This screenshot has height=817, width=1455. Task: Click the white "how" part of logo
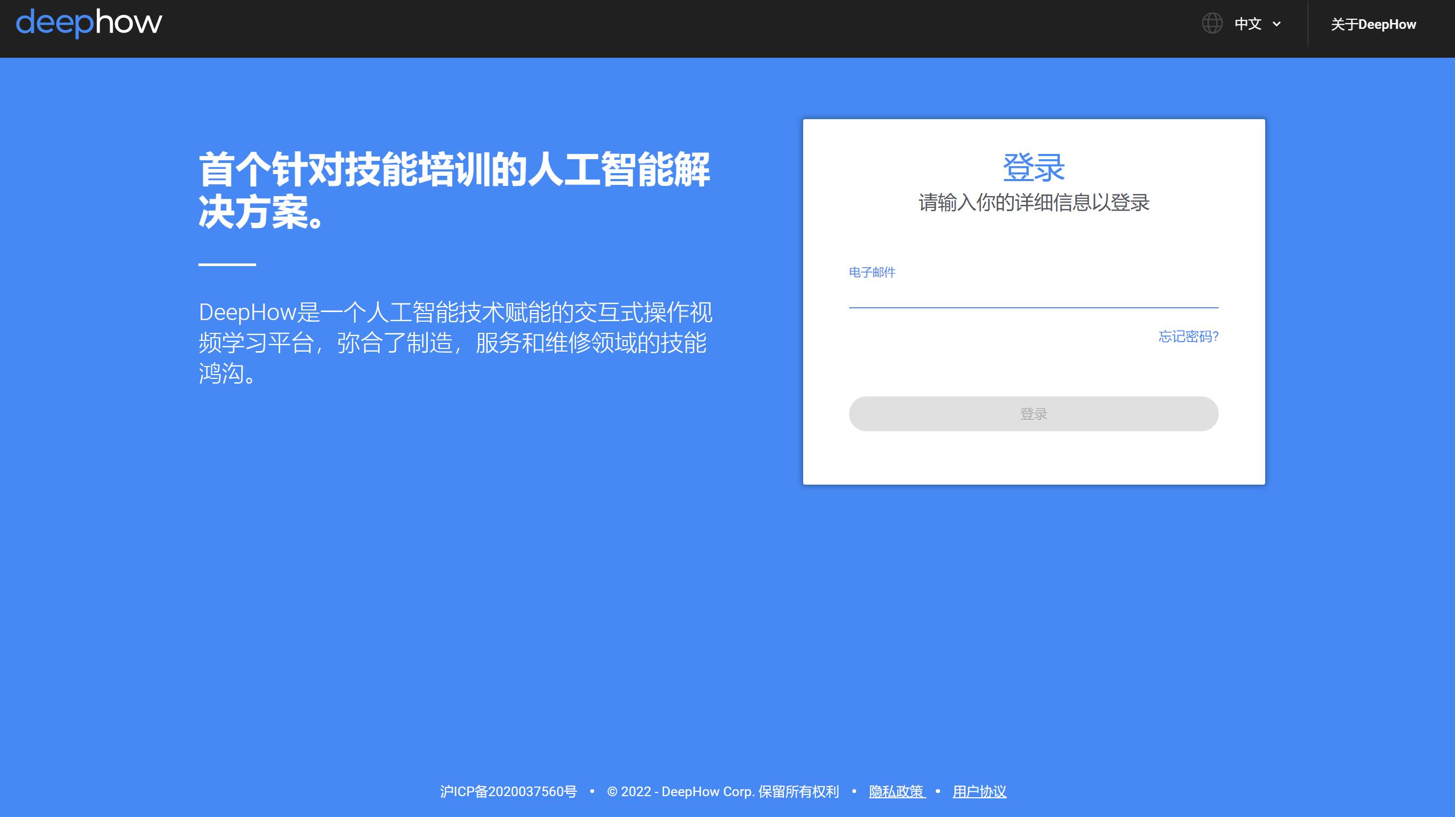coord(129,22)
